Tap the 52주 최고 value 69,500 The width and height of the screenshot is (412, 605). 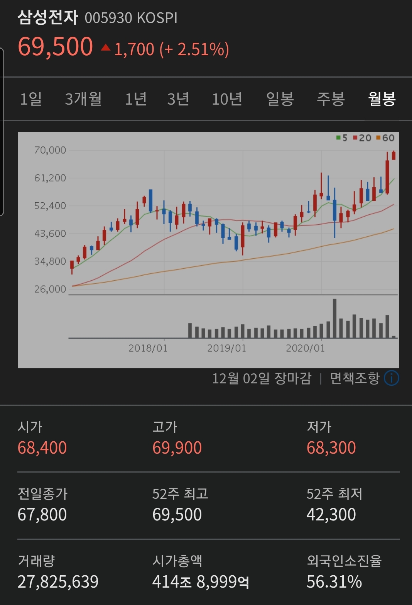tap(177, 515)
